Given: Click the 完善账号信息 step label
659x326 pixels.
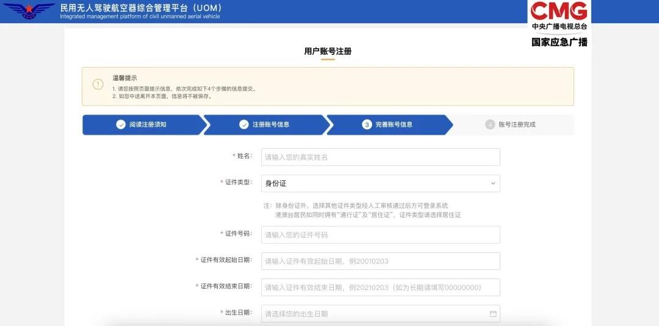Looking at the screenshot, I should pyautogui.click(x=394, y=124).
